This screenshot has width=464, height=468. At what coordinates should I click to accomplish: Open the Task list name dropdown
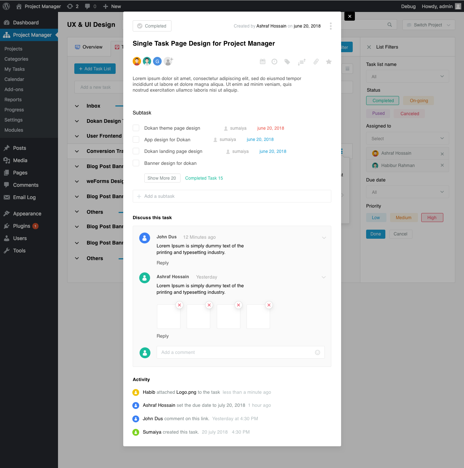click(407, 76)
